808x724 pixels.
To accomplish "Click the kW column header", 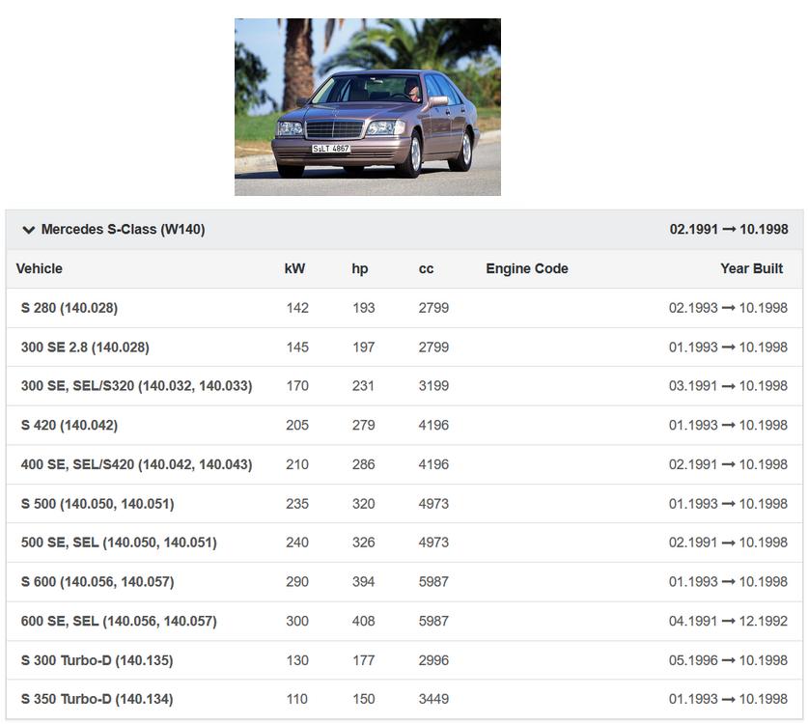I will [x=294, y=268].
